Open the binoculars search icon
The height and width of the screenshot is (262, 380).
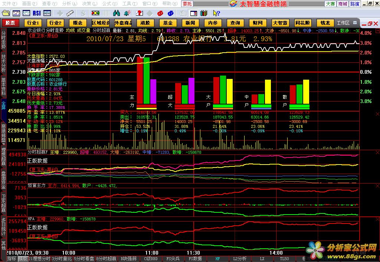pos(116,13)
